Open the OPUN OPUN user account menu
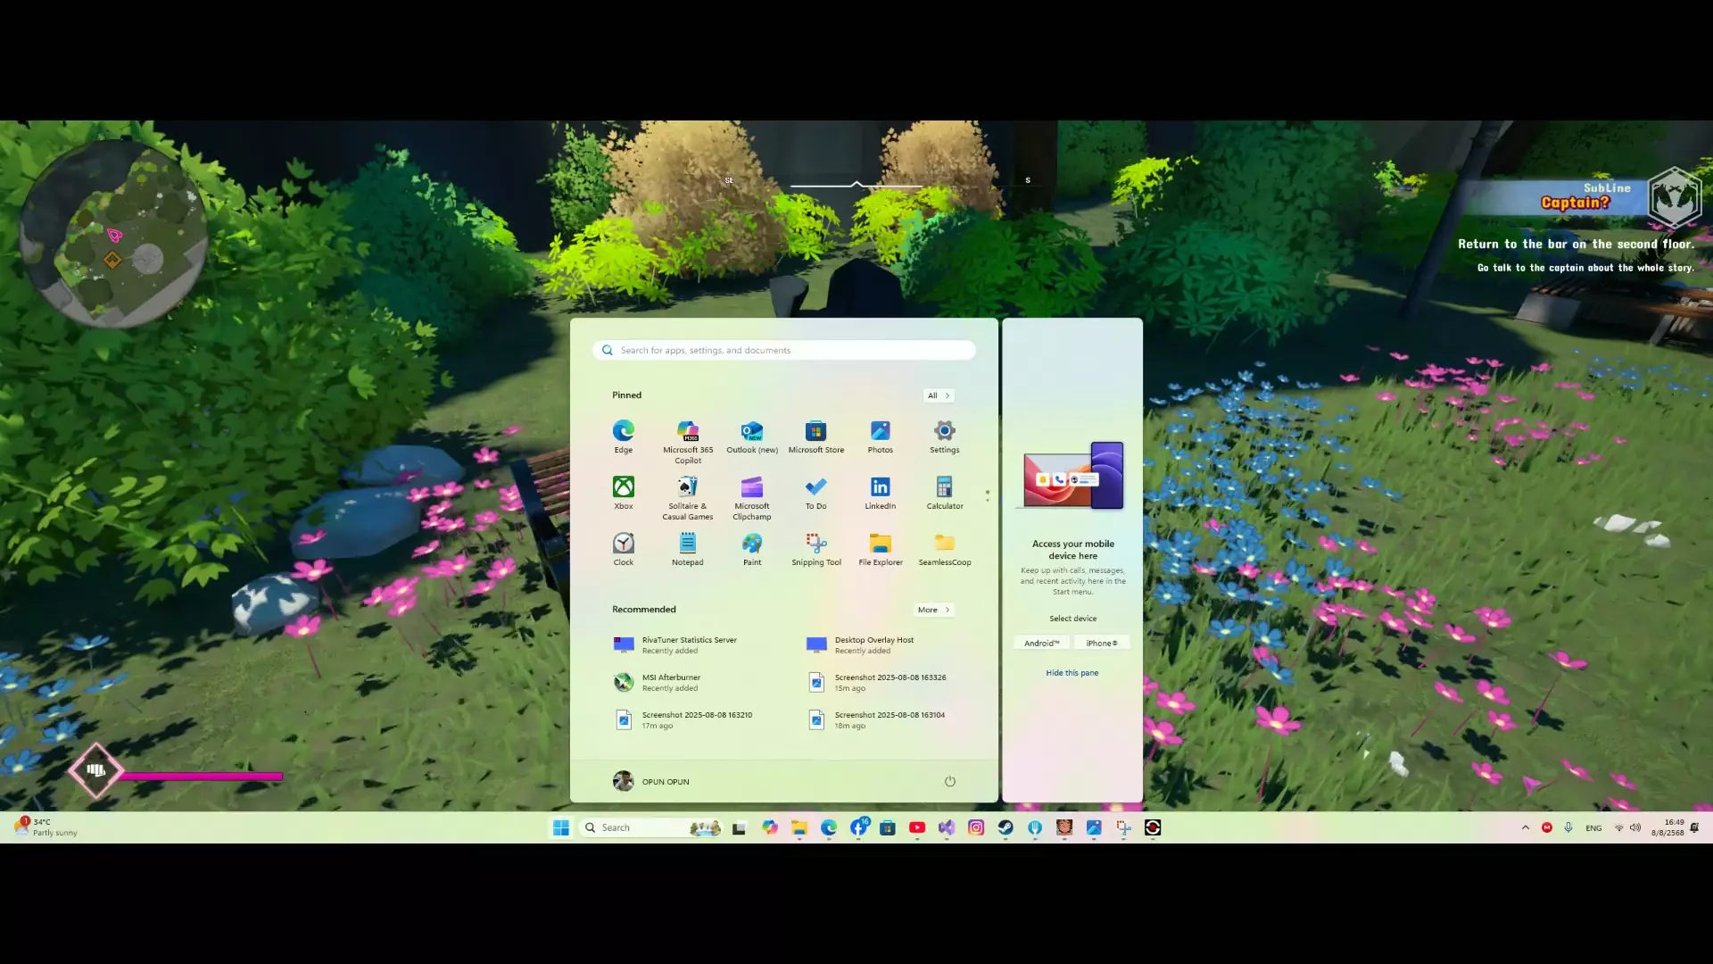The height and width of the screenshot is (964, 1713). tap(651, 781)
